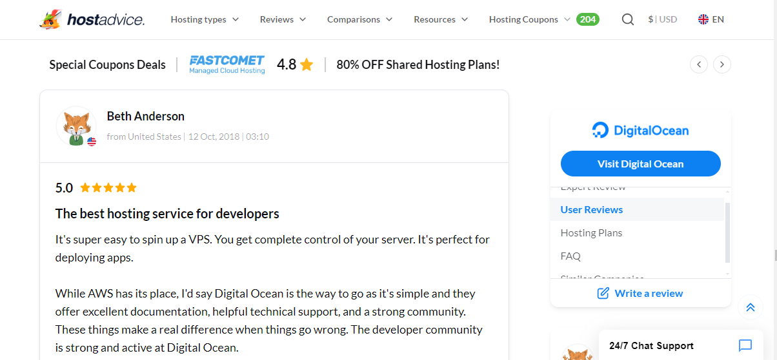Click the review date '12 Oct, 2018'

click(214, 137)
